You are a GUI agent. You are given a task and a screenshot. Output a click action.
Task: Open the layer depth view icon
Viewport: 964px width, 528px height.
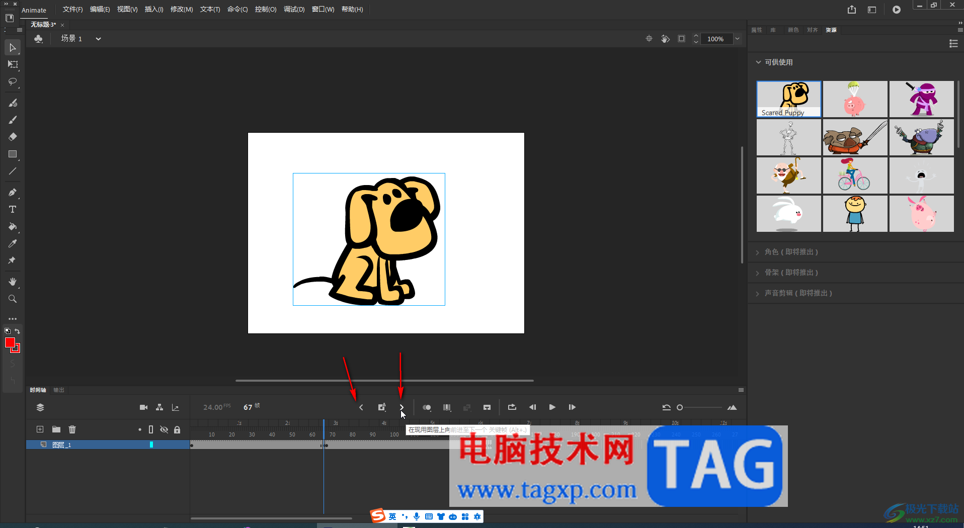tap(40, 407)
